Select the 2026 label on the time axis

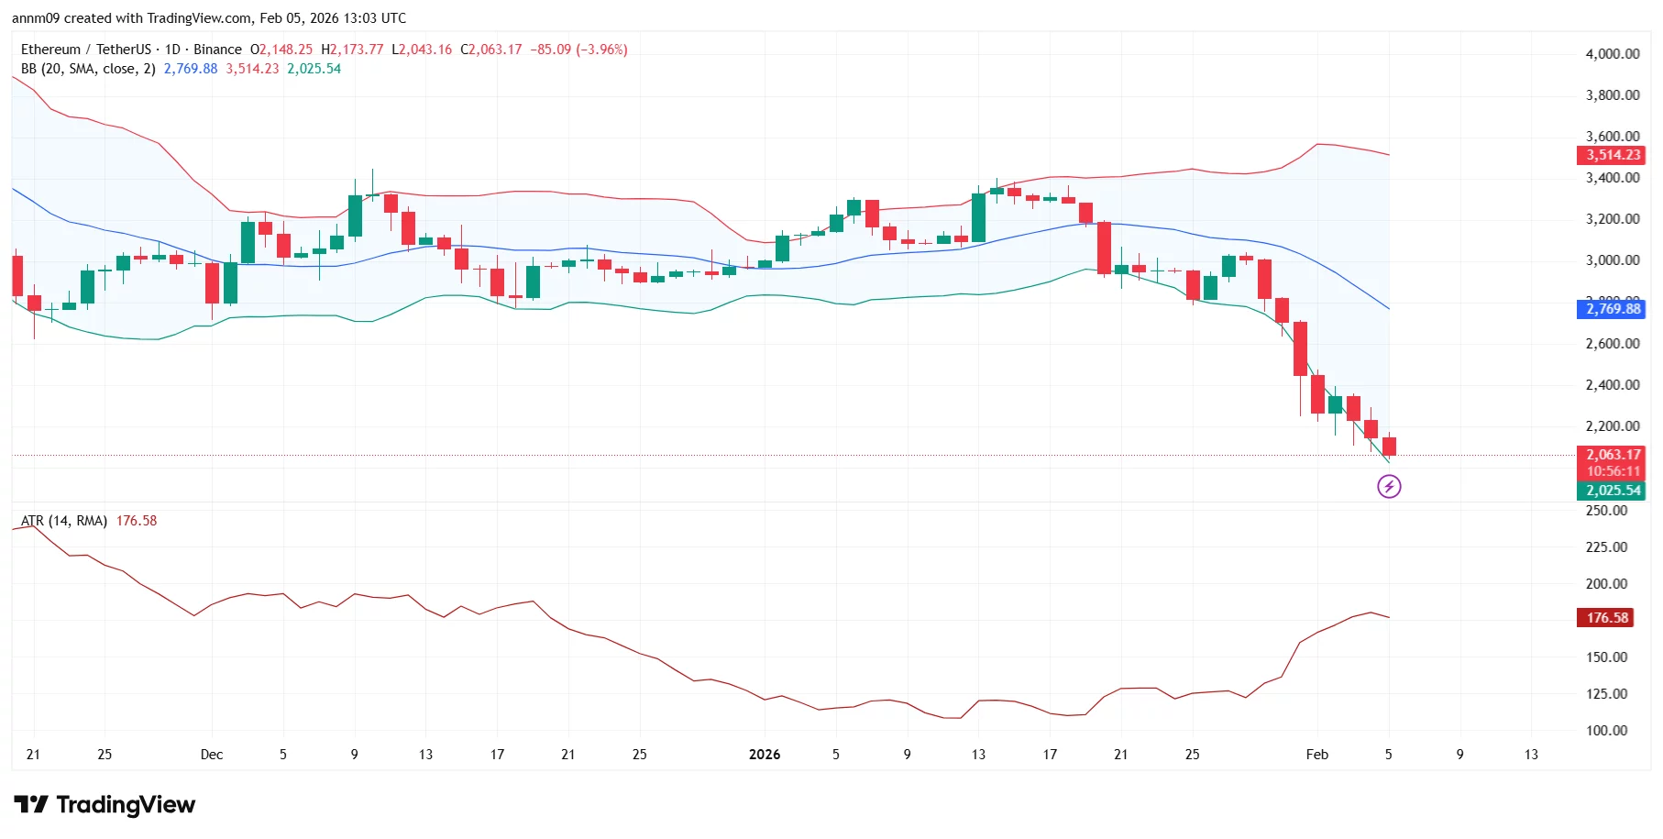[766, 754]
